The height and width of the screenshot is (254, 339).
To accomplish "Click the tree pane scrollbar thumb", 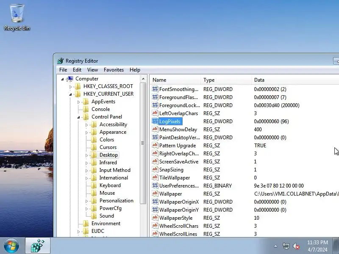I will point(143,143).
